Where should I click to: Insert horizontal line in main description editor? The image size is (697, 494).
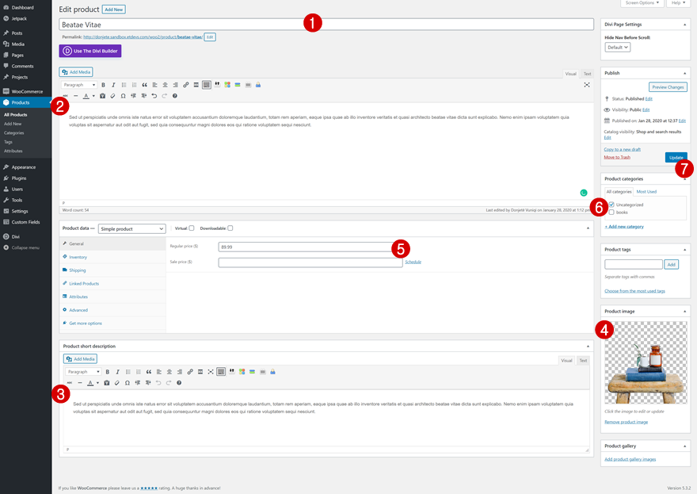[x=75, y=96]
